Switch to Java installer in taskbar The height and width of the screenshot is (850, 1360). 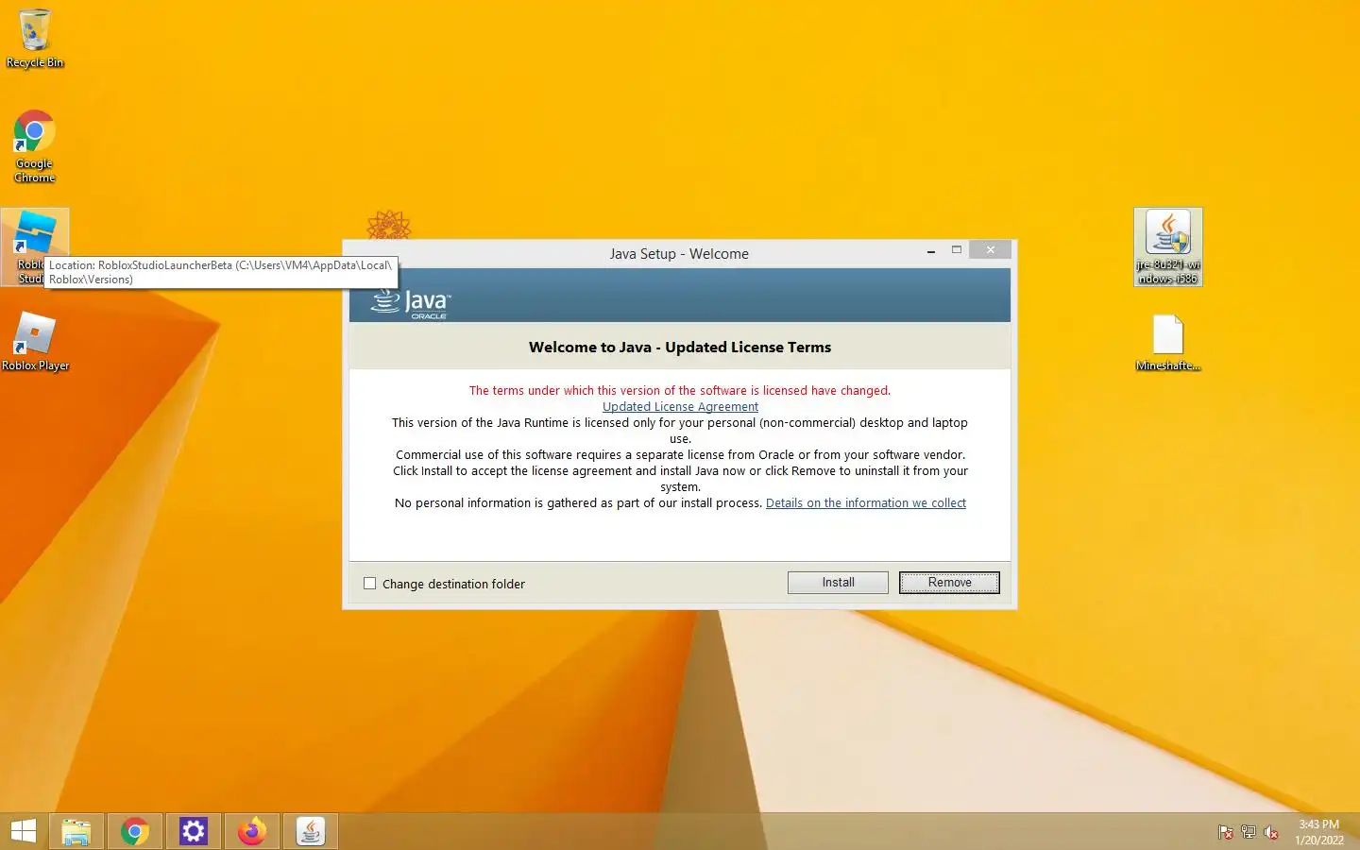311,831
